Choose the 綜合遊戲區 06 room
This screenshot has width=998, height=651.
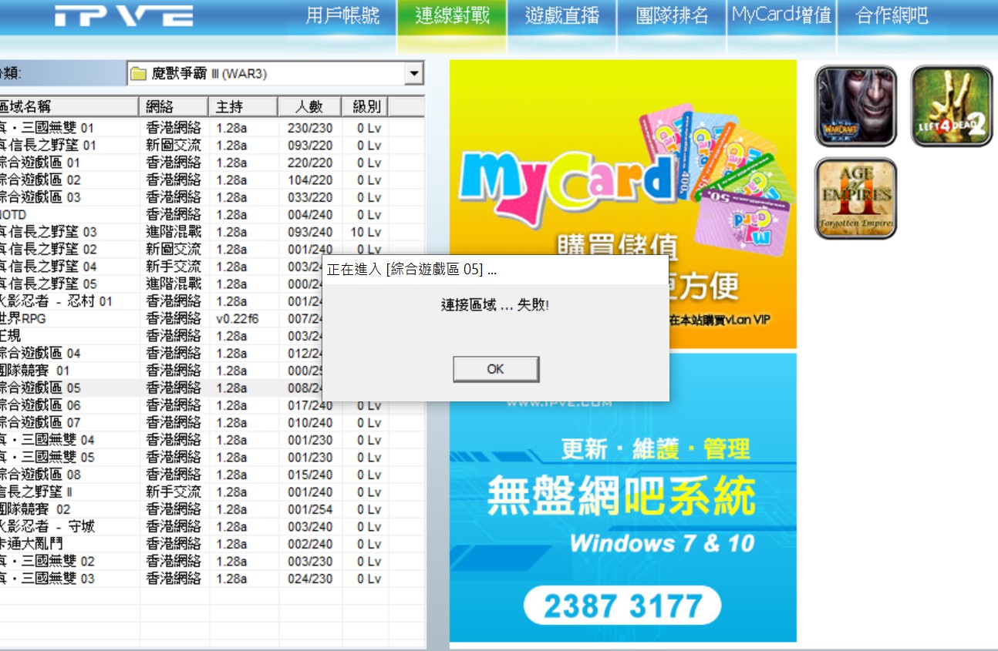coord(212,405)
